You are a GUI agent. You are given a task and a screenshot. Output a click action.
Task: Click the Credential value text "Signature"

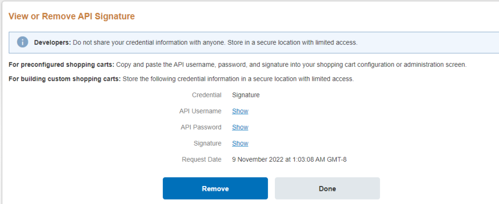click(246, 95)
